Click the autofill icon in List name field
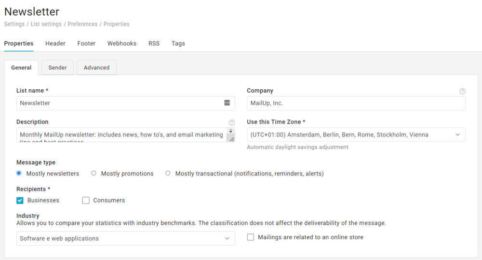This screenshot has height=260, width=482. coord(227,103)
